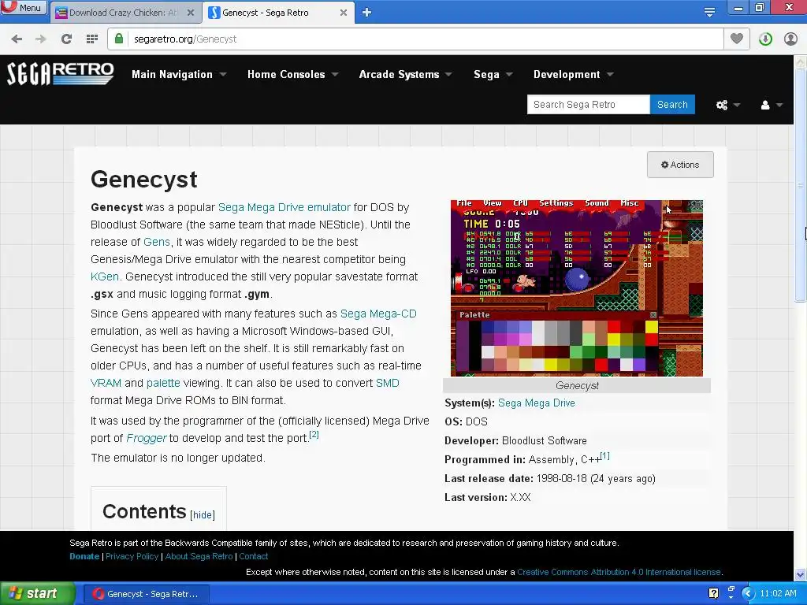807x605 pixels.
Task: Expand the Main Navigation menu
Action: pyautogui.click(x=179, y=74)
